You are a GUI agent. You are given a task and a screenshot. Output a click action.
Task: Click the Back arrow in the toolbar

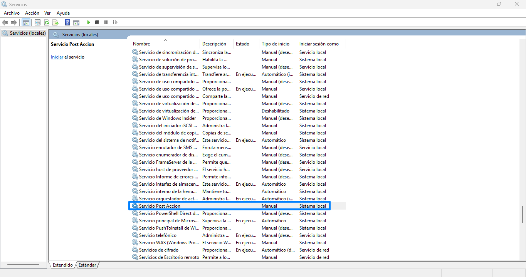click(x=5, y=22)
